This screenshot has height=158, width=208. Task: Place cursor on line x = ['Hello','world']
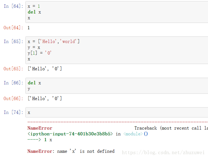click(x=53, y=41)
